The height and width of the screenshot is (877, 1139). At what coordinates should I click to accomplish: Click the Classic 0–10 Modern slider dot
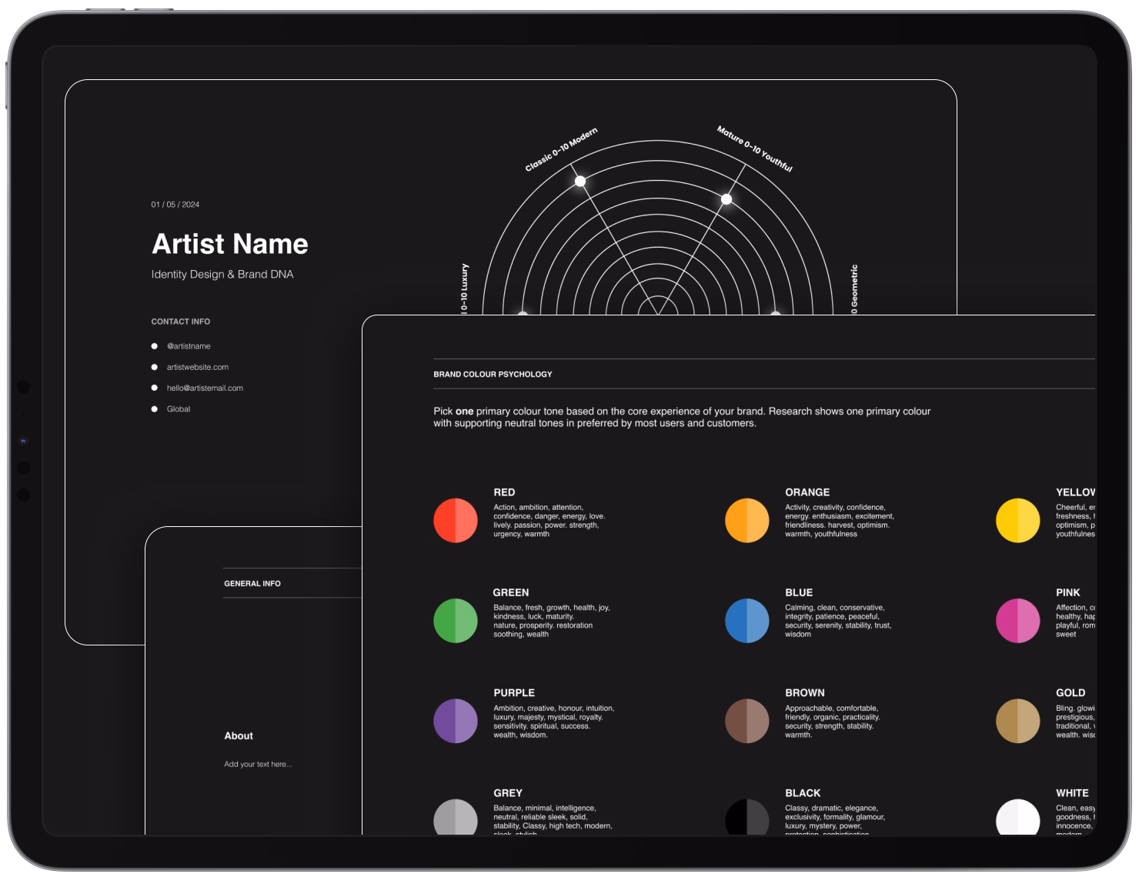click(580, 181)
